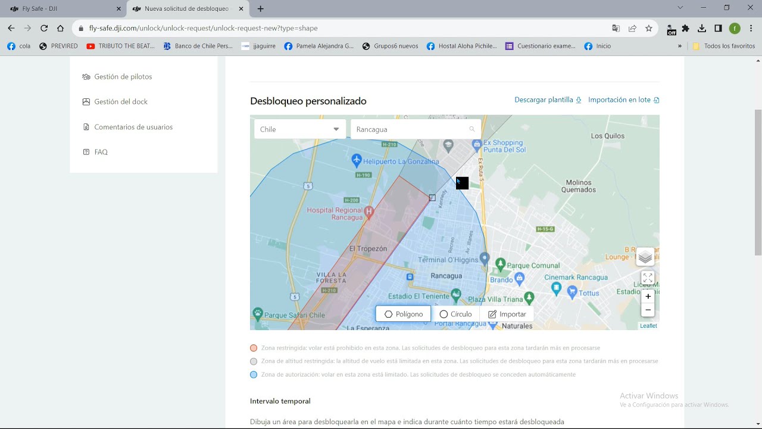The width and height of the screenshot is (762, 429).
Task: Open the translate page icon
Action: pyautogui.click(x=616, y=28)
